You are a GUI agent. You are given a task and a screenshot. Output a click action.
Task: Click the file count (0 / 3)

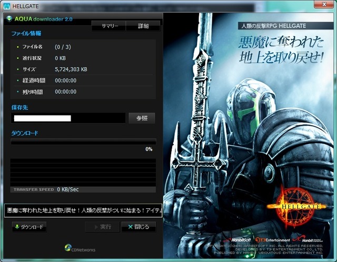(x=63, y=47)
